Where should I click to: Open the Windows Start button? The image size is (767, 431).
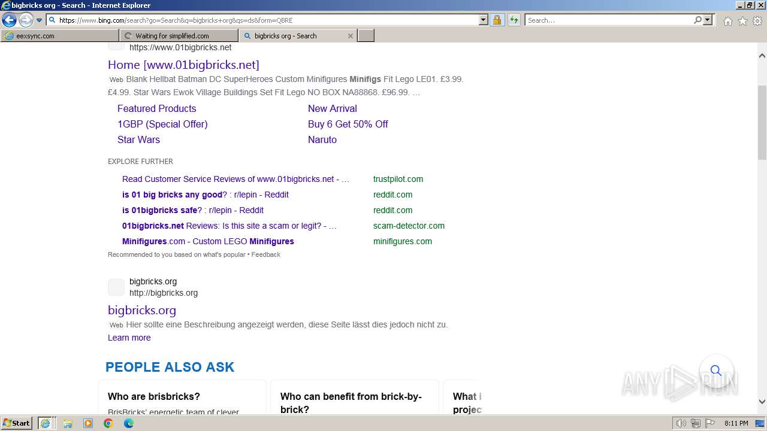coord(17,423)
